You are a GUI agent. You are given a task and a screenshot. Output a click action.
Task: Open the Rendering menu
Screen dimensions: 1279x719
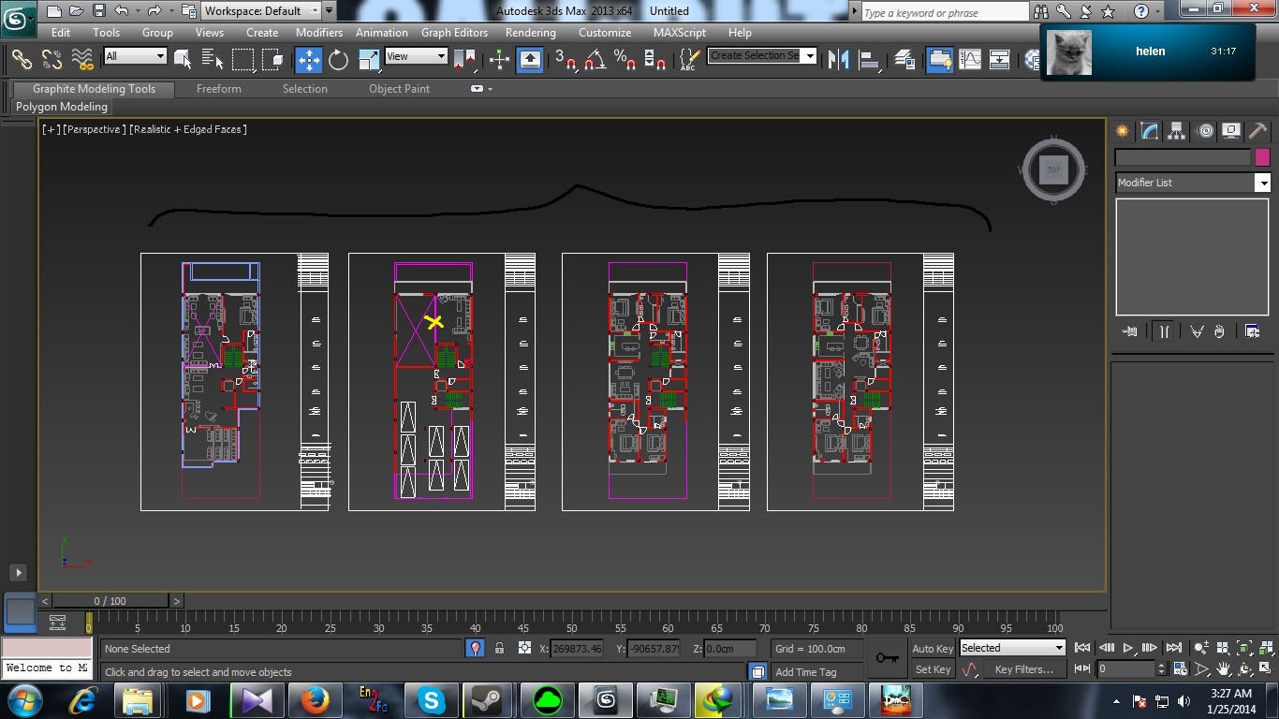530,33
